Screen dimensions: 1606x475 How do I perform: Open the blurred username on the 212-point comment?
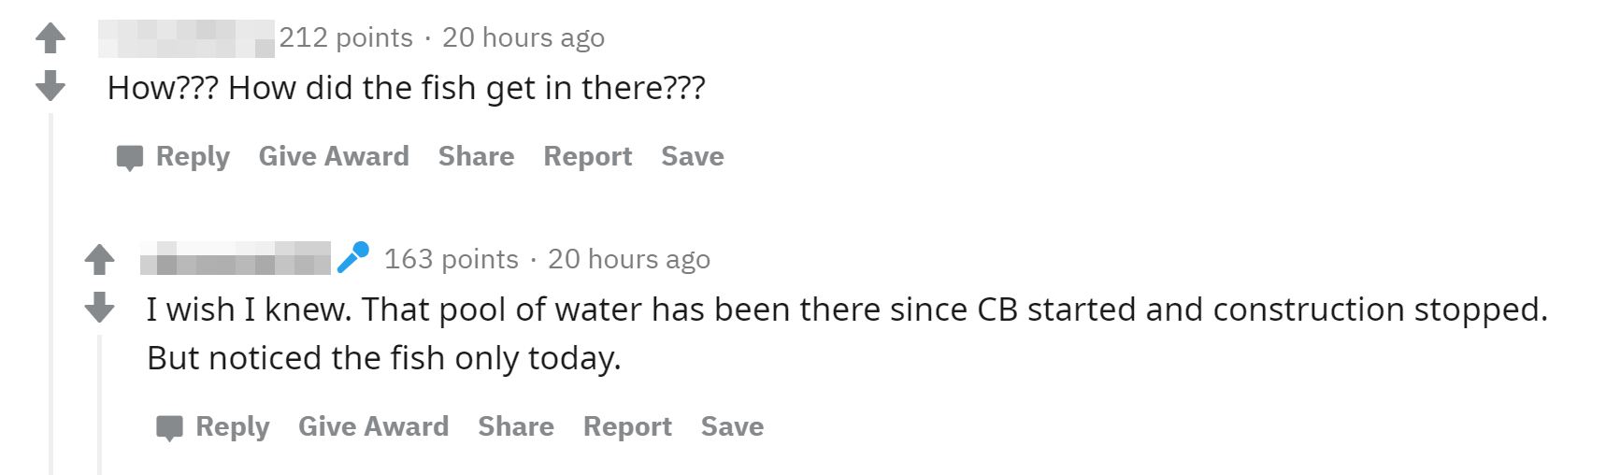[x=186, y=38]
